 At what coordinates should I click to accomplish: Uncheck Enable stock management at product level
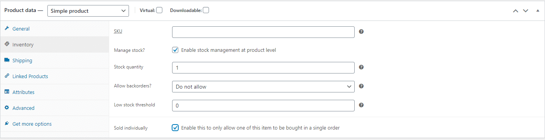[175, 50]
